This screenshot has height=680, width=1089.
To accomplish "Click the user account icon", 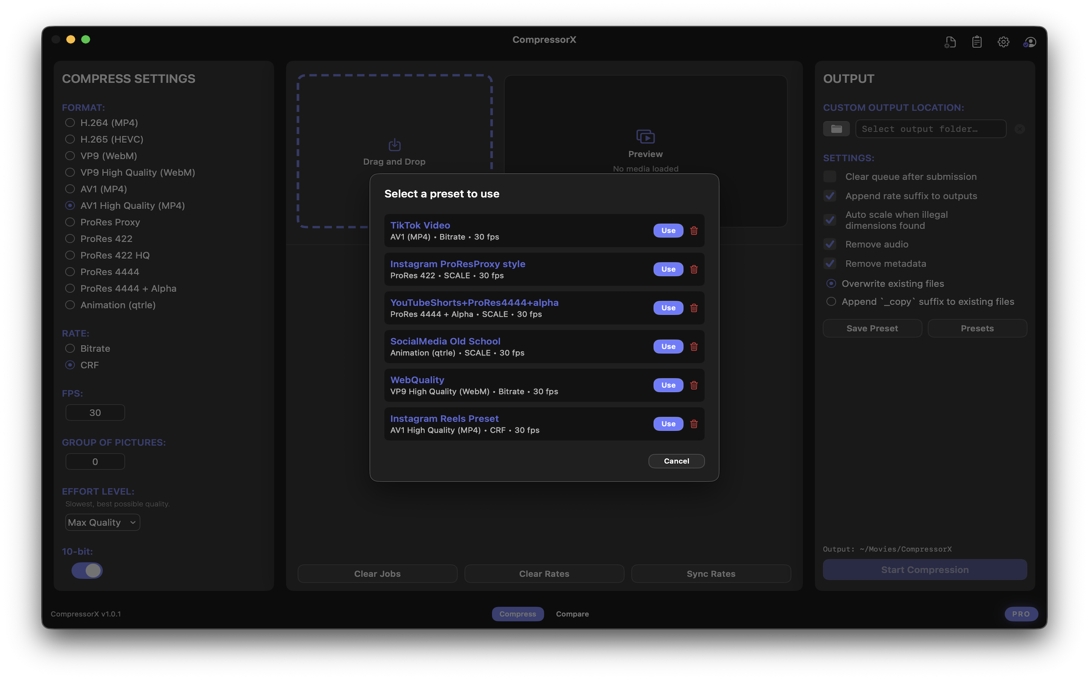I will click(x=1029, y=42).
